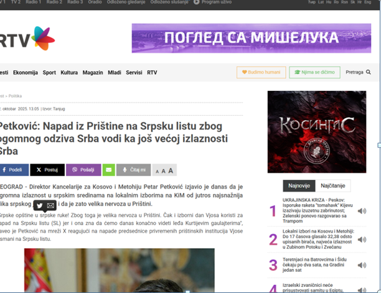The image size is (381, 293).
Task: Open the Magazin navigation menu
Action: [x=92, y=73]
